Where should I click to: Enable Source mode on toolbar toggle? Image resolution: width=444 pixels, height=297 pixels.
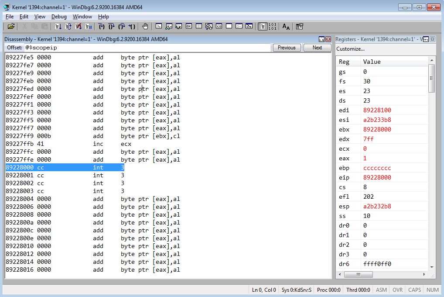263,27
